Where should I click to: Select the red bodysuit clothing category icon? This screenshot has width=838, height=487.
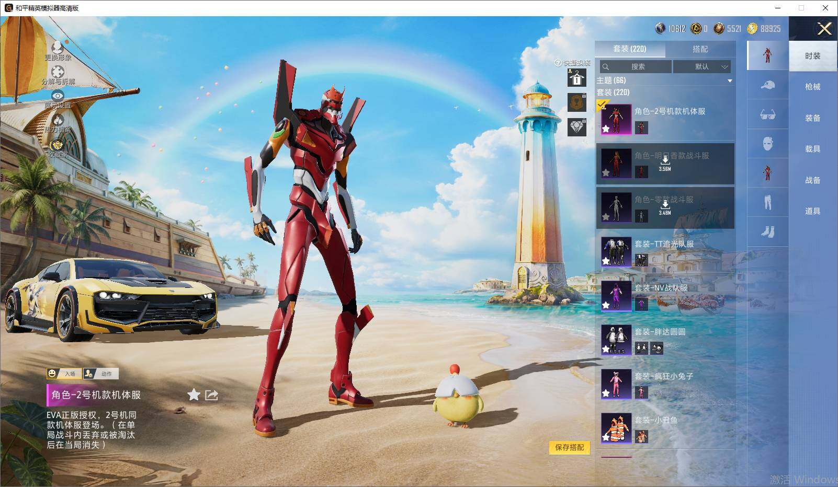(767, 173)
